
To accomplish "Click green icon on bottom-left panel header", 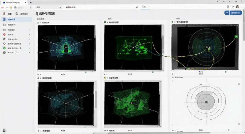I will pos(38,78).
